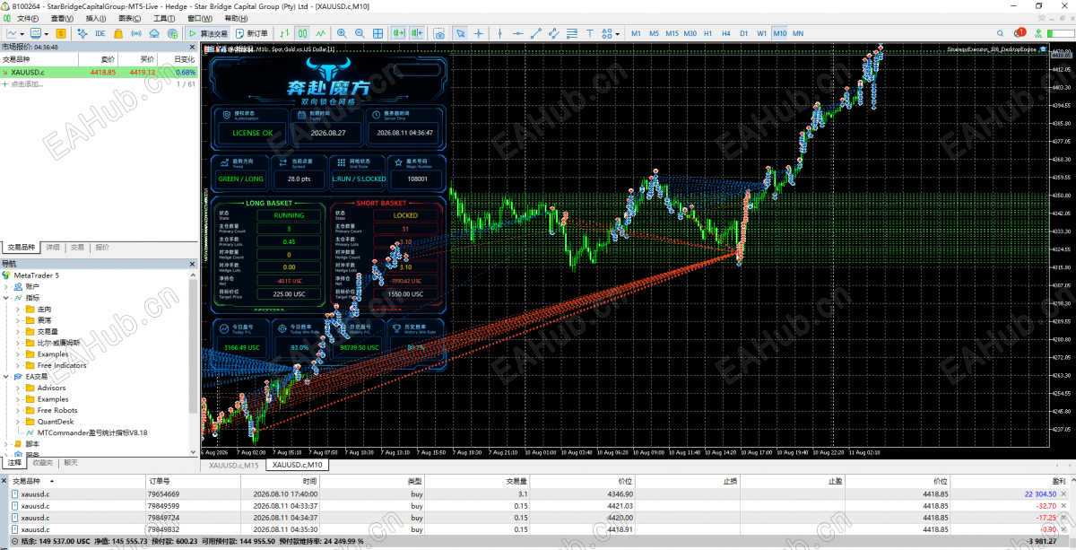Toggle Algo Trading on or off
The height and width of the screenshot is (550, 1076).
[208, 33]
